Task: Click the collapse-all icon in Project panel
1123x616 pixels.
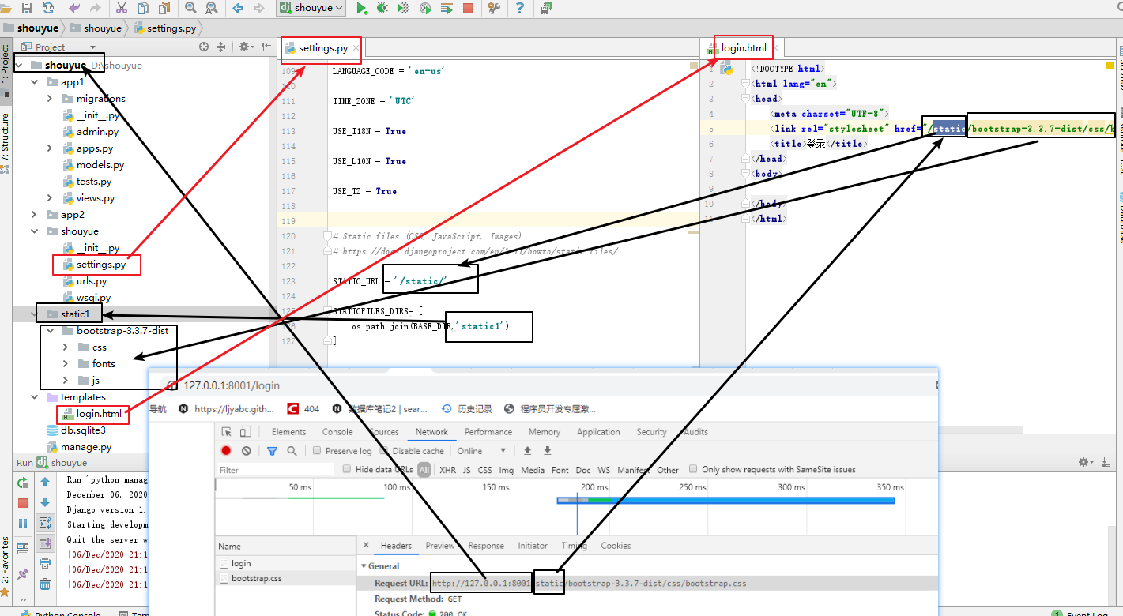Action: pyautogui.click(x=221, y=47)
